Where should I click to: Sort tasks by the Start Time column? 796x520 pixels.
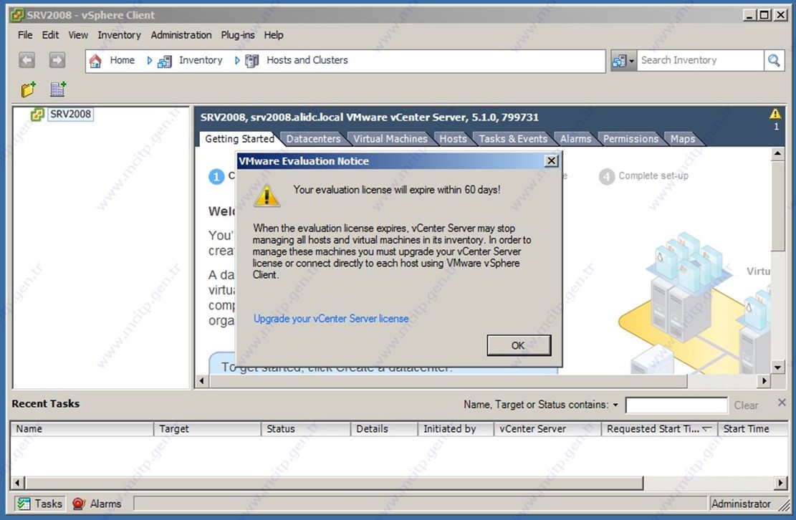tap(753, 429)
